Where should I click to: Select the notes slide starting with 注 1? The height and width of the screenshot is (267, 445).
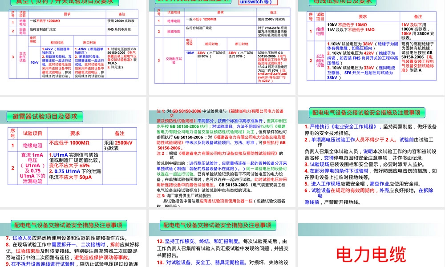coord(222,152)
